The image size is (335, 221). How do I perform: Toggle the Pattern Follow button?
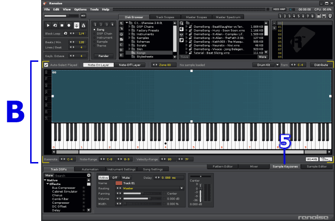point(76,25)
